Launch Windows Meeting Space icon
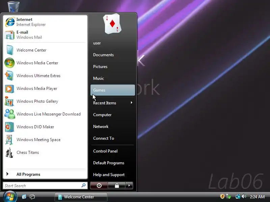 (9, 140)
